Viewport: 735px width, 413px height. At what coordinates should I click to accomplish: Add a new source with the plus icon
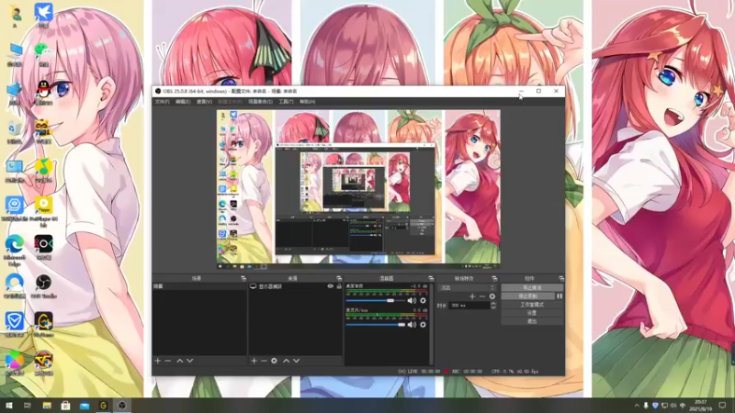coord(254,361)
